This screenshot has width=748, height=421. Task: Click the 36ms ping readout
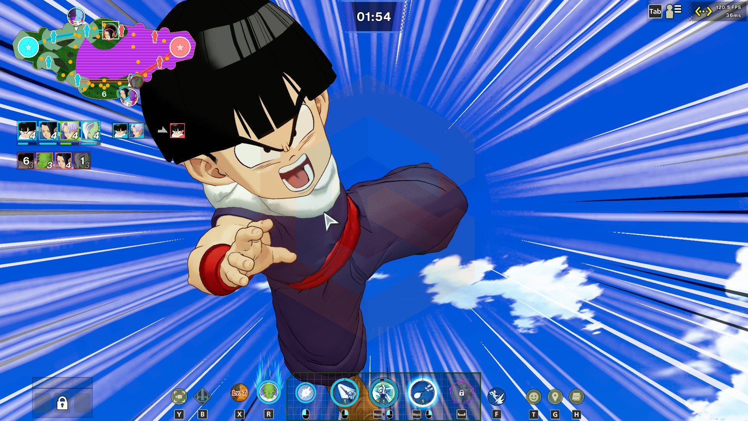[x=733, y=16]
